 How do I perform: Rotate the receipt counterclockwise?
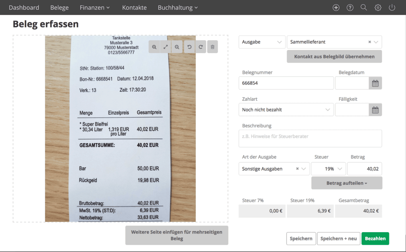click(189, 47)
